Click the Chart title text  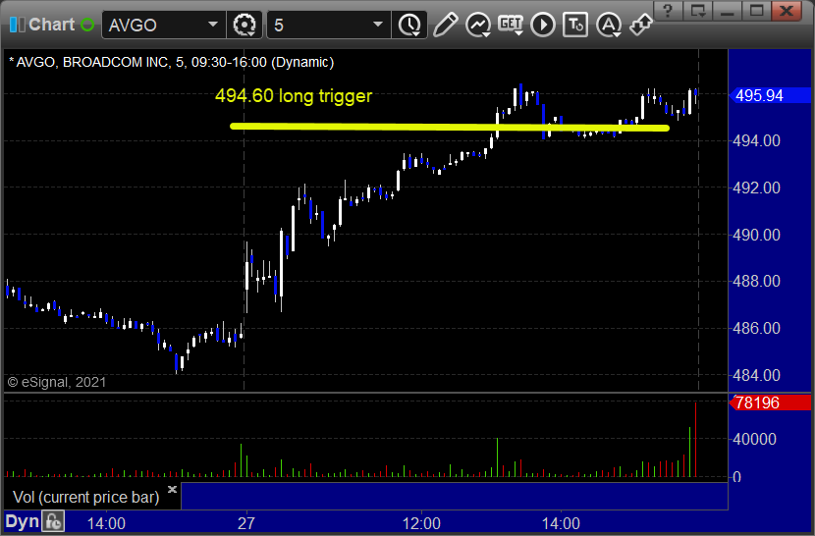[51, 25]
